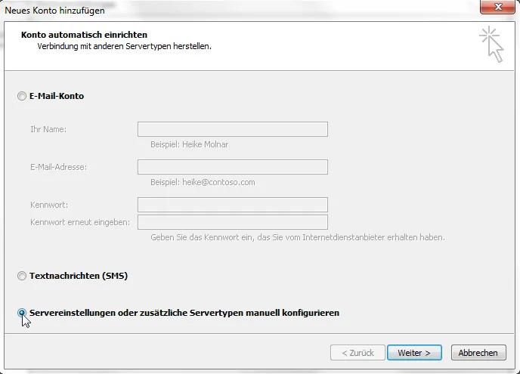Click the heike@contoso.com example text
Image resolution: width=520 pixels, height=374 pixels.
pos(203,182)
